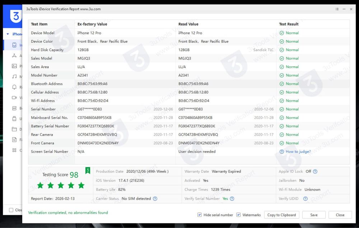Select the photos sidebar icon
This screenshot has height=228, width=359.
point(14,66)
